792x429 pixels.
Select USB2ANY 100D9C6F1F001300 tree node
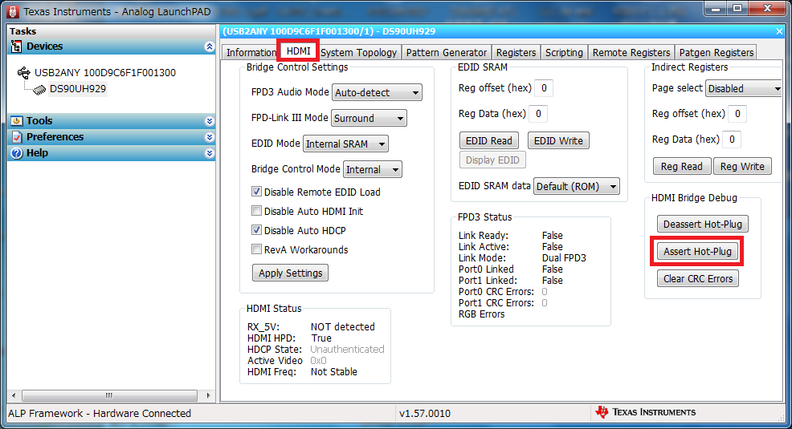click(x=105, y=73)
